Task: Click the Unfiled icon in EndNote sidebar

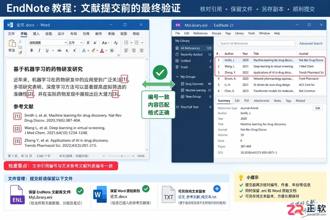Action: (x=177, y=61)
